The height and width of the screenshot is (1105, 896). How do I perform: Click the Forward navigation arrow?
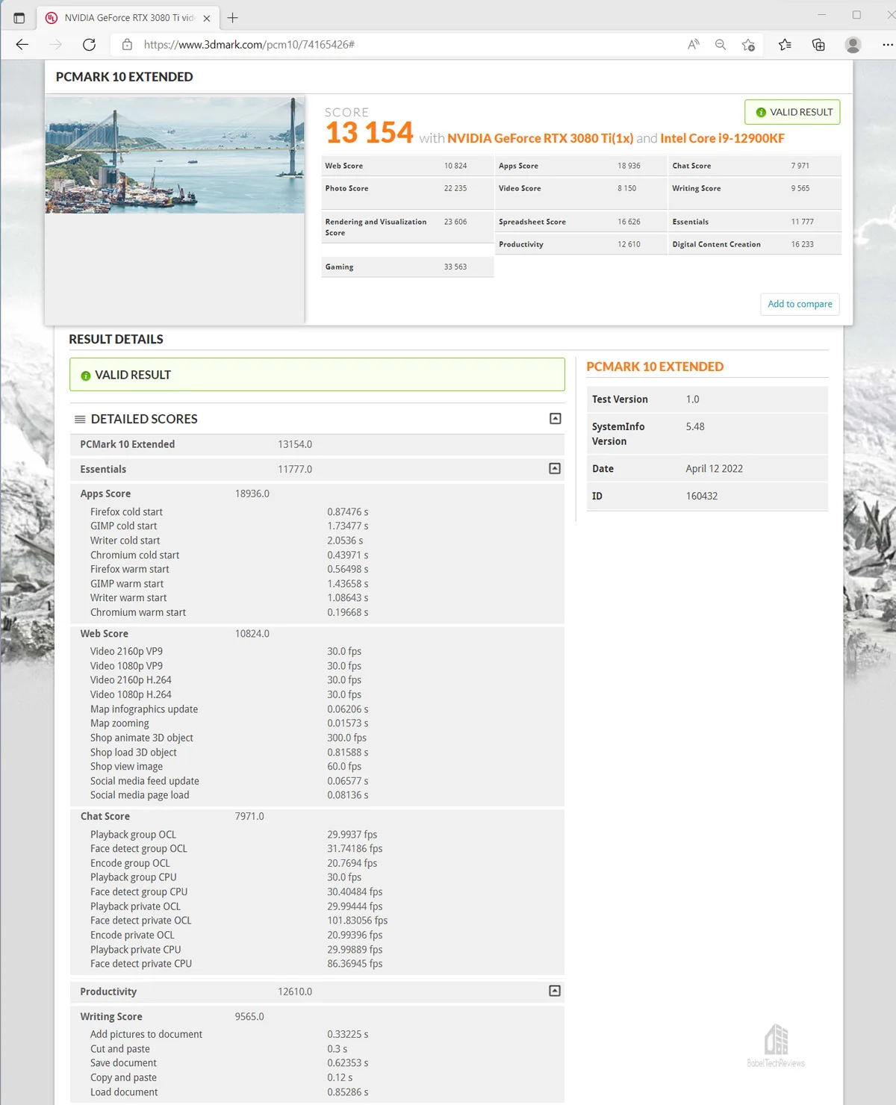coord(56,45)
